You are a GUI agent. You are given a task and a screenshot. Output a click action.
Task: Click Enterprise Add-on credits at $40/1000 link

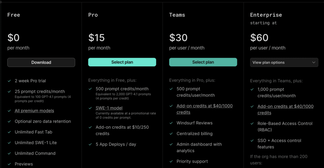(285, 110)
